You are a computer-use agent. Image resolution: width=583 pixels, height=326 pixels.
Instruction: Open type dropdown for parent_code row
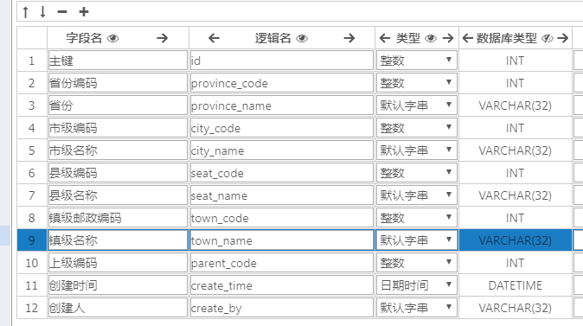click(417, 263)
